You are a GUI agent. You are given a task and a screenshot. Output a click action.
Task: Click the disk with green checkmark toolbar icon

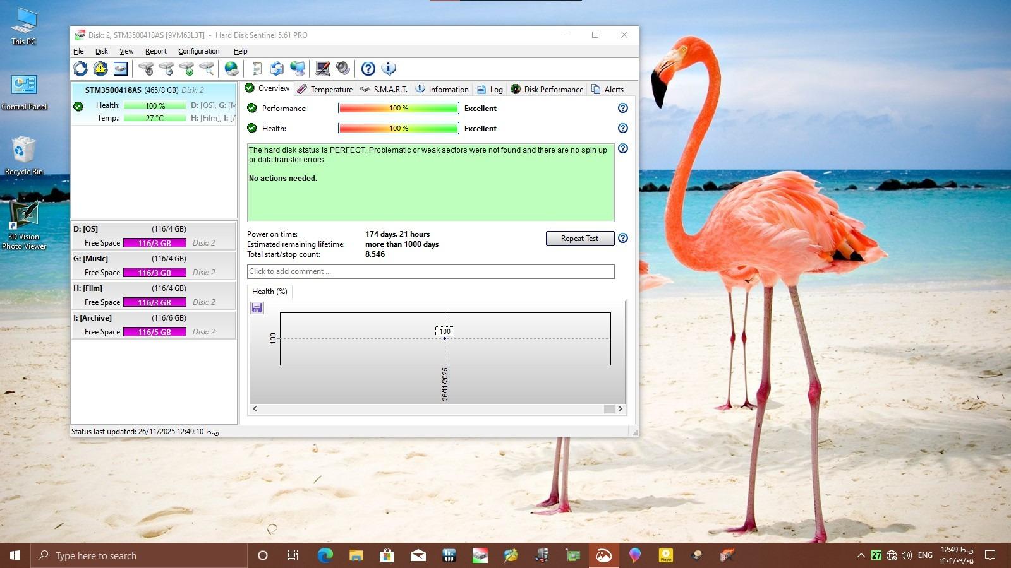pyautogui.click(x=186, y=69)
